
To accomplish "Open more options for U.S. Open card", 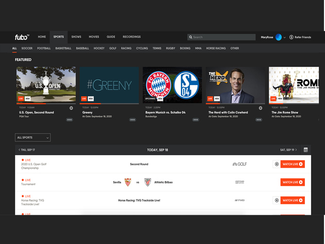I will coord(70,120).
